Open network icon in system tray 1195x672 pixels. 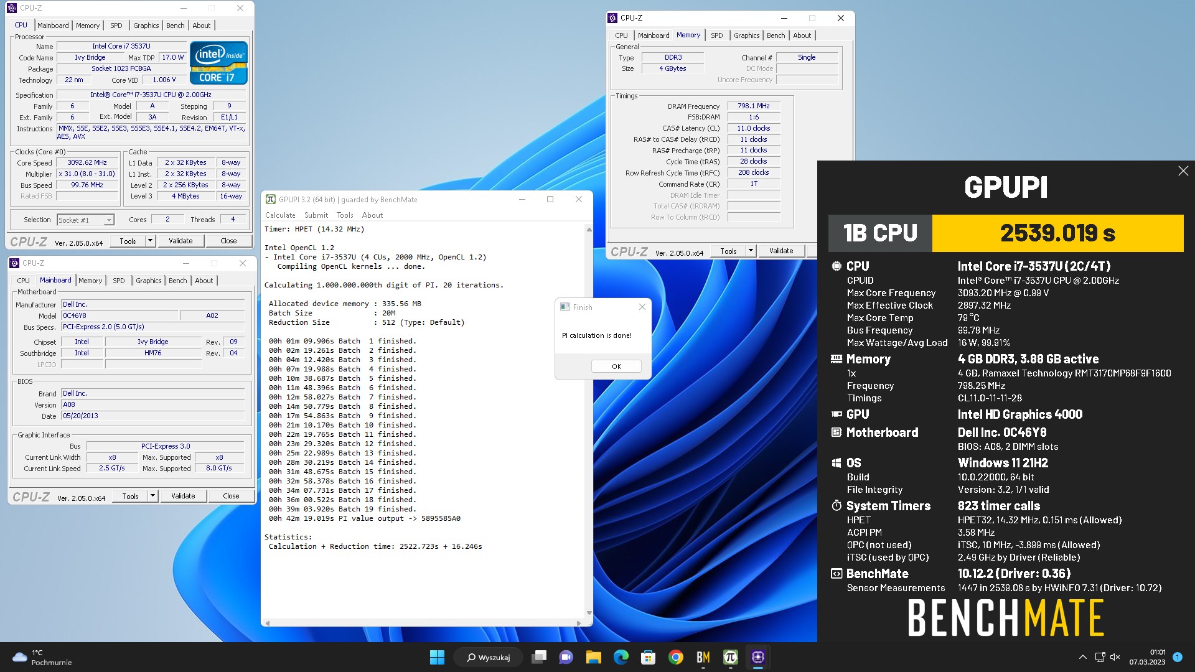[1100, 657]
